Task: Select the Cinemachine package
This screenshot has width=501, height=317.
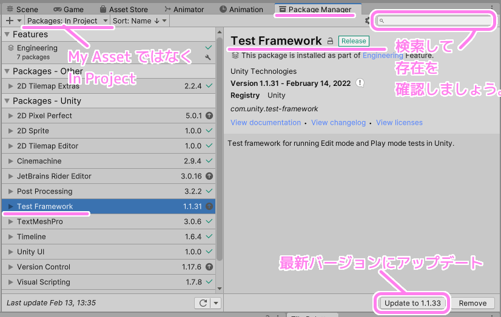Action: [x=109, y=161]
